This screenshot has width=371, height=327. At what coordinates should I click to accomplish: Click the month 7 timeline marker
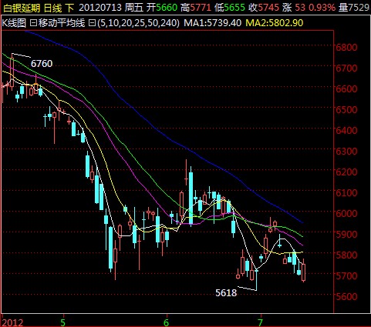pyautogui.click(x=261, y=322)
